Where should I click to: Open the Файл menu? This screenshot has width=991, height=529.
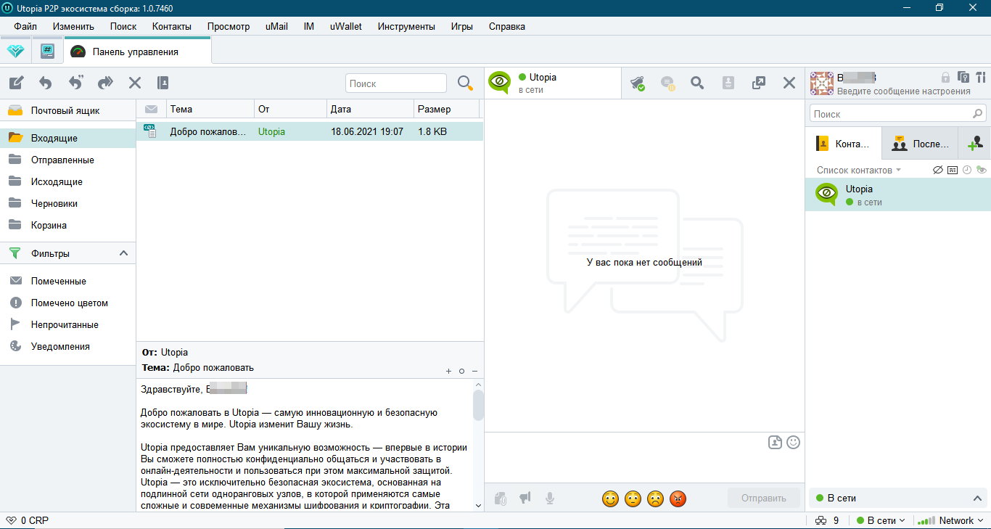tap(25, 26)
